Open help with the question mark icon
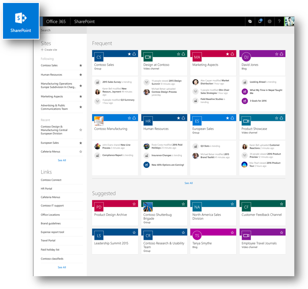Image resolution: width=308 pixels, height=289 pixels. click(x=279, y=21)
